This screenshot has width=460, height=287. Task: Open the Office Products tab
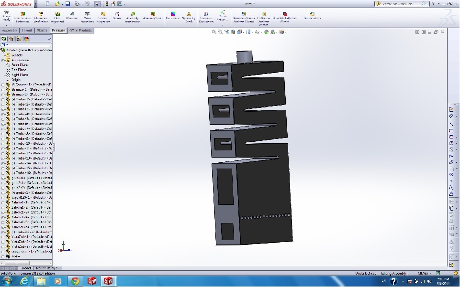(80, 31)
